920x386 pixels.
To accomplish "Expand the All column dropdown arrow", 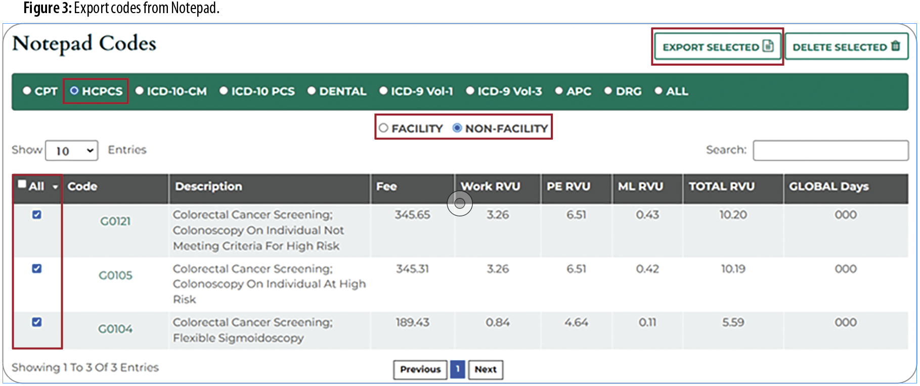I will (55, 187).
